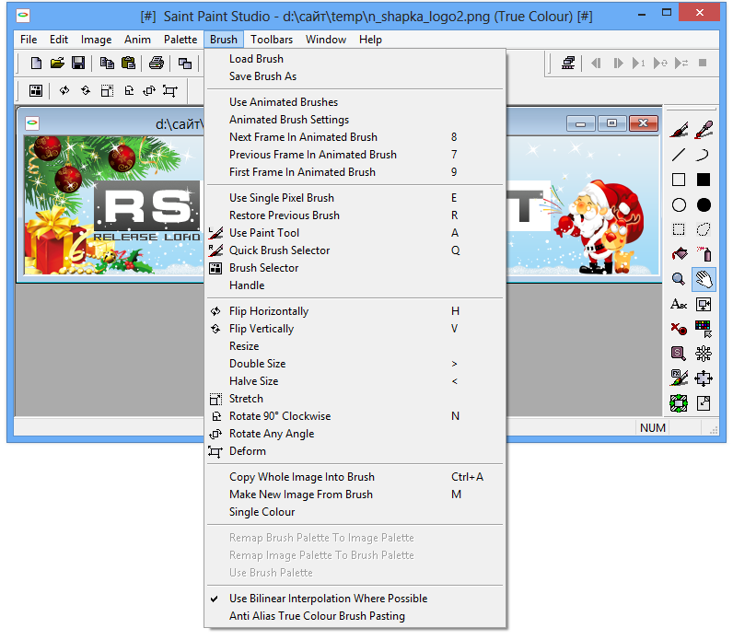Click the image document window thumbnail canvas
733x640 pixels.
click(113, 205)
